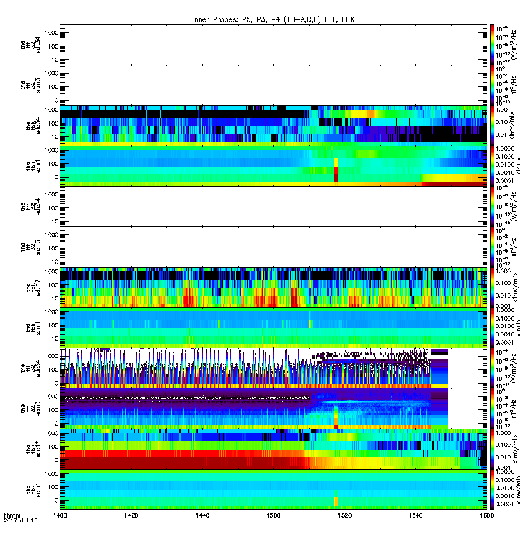
Task: Select the empty tha fff 32 edc34 panel
Action: click(273, 44)
